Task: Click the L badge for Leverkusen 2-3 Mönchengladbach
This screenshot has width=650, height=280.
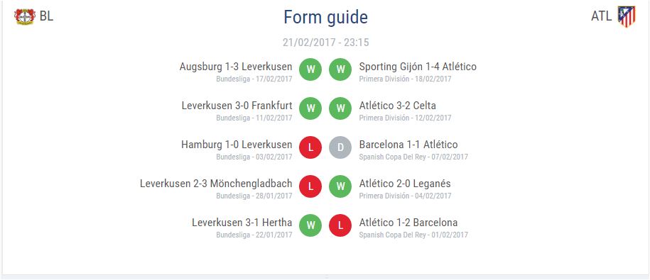Action: point(310,186)
